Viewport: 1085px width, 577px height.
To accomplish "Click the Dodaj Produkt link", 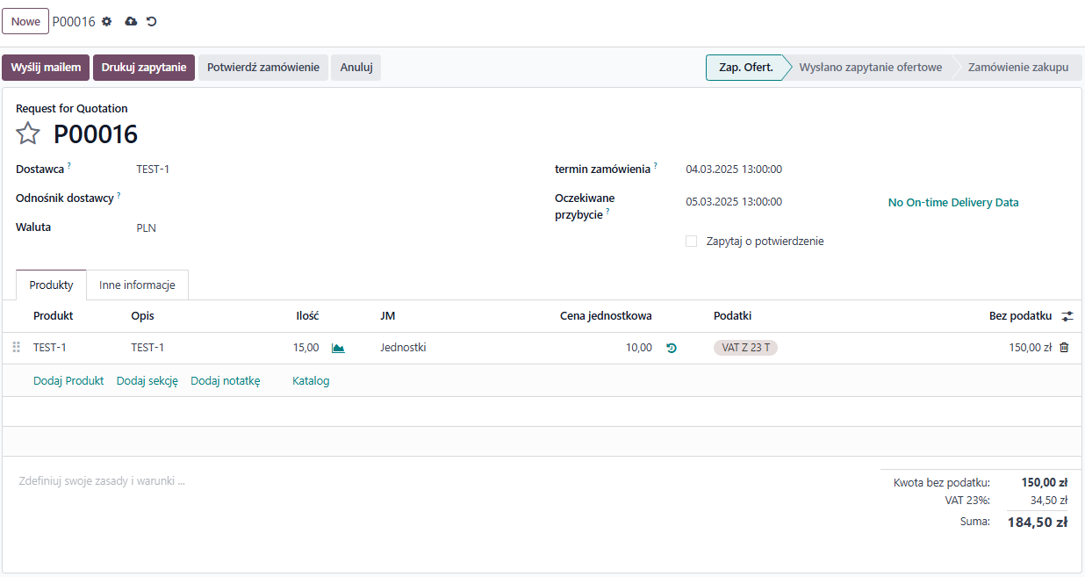I will coord(68,381).
